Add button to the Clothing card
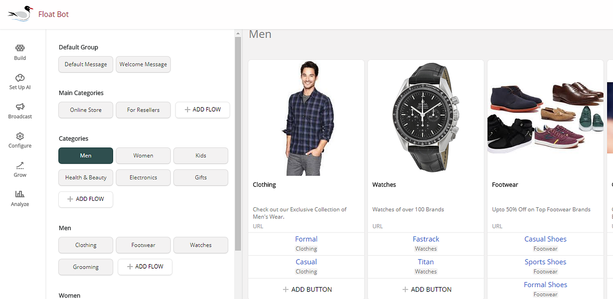 (x=306, y=290)
